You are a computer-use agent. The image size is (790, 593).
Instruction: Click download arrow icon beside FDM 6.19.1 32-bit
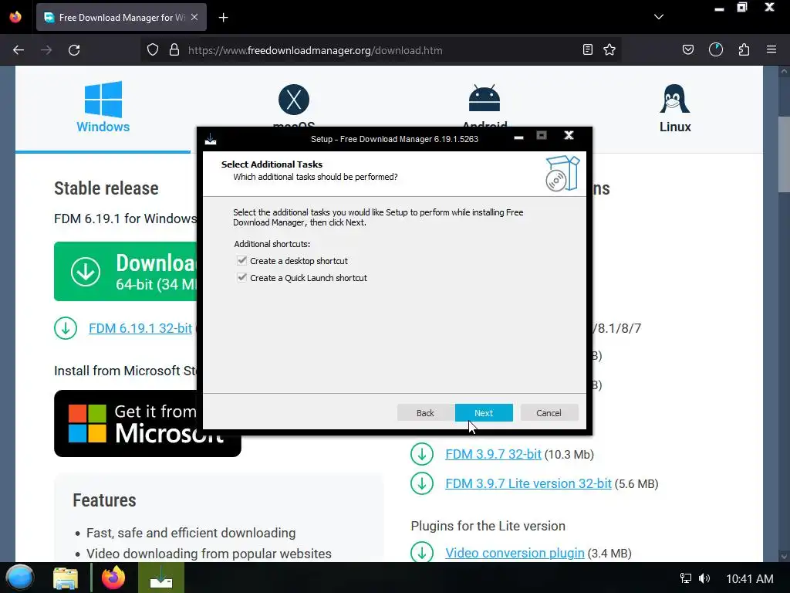pyautogui.click(x=66, y=328)
